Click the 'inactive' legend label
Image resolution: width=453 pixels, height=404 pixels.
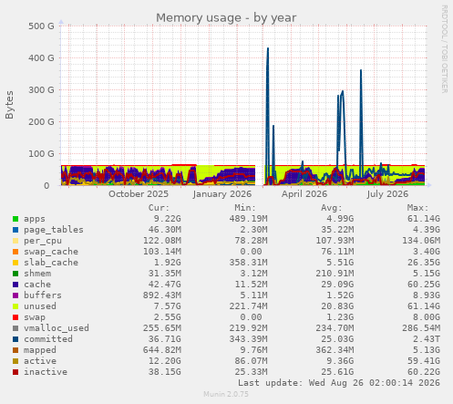pos(46,372)
